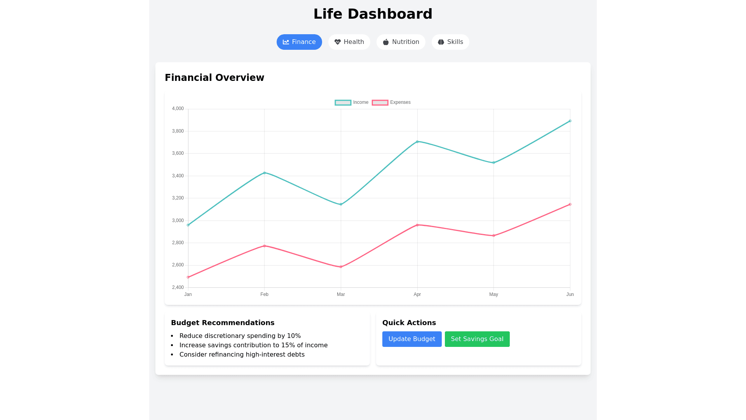Click the Skills brain icon
746x420 pixels.
click(441, 42)
